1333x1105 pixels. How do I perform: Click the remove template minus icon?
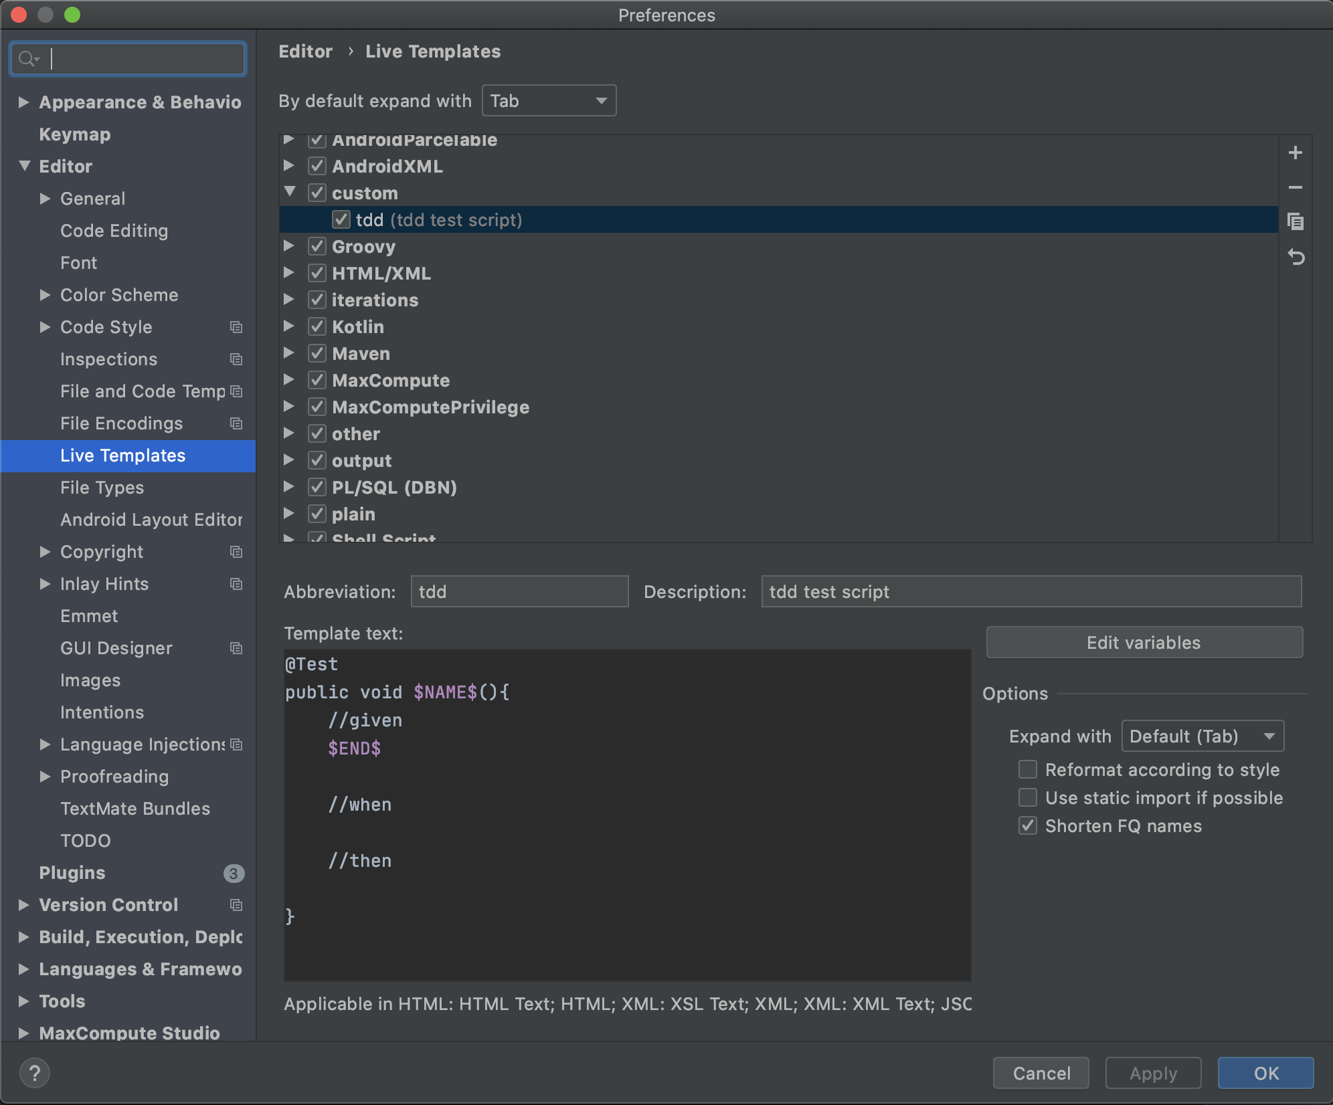pos(1295,188)
